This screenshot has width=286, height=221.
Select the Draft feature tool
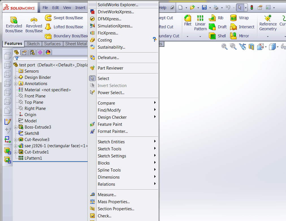tap(218, 27)
